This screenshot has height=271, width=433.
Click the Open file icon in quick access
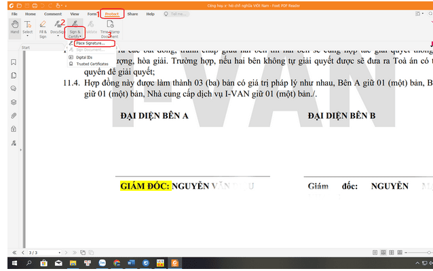coord(19,5)
